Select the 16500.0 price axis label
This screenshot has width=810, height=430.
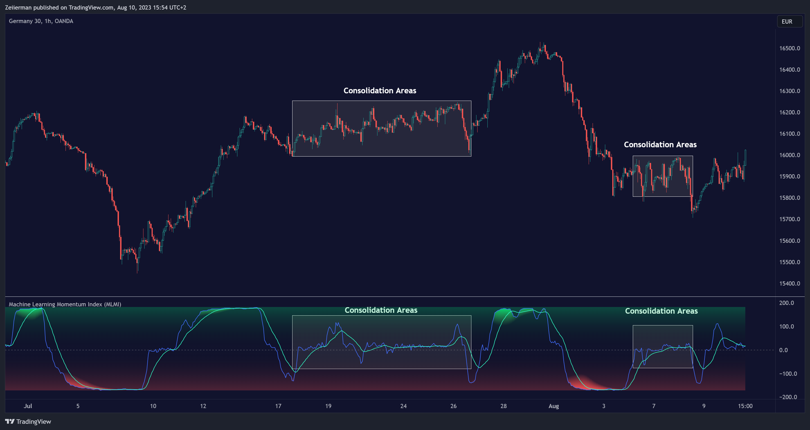[789, 48]
